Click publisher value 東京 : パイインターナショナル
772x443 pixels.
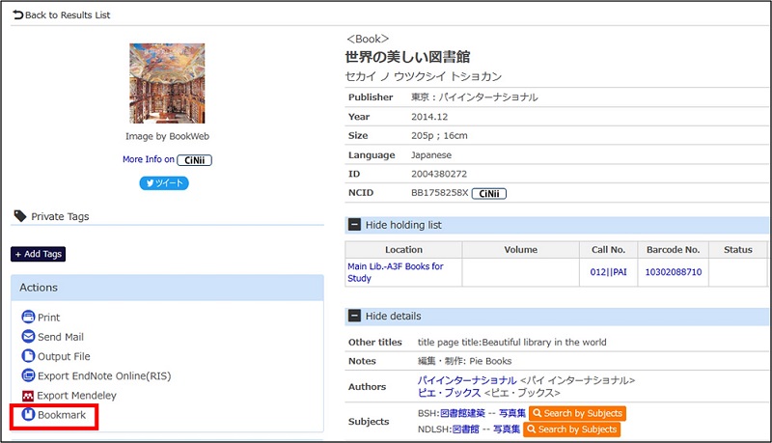(x=475, y=97)
